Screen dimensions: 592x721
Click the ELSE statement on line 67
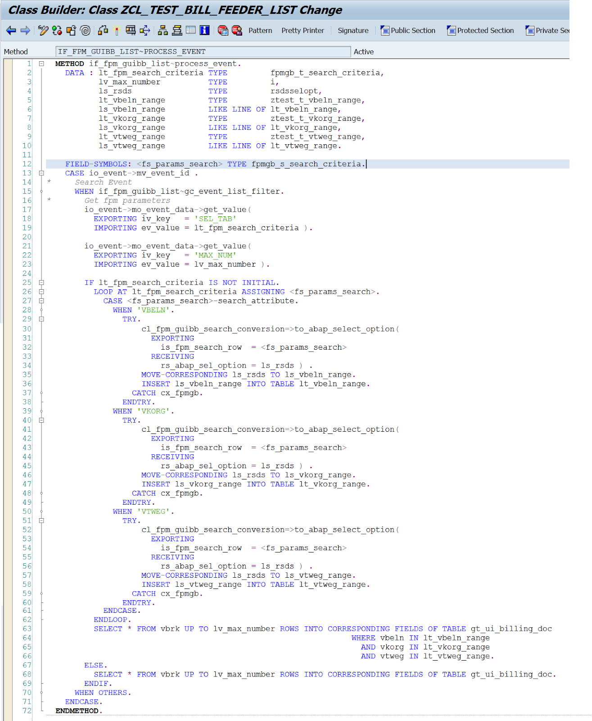pos(96,666)
